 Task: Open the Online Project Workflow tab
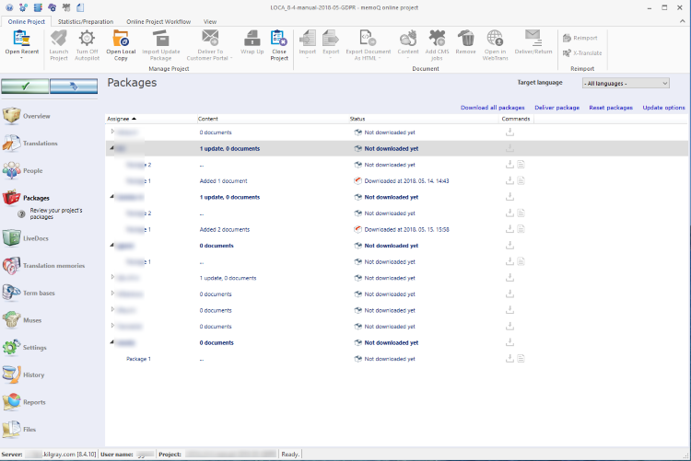tap(158, 20)
